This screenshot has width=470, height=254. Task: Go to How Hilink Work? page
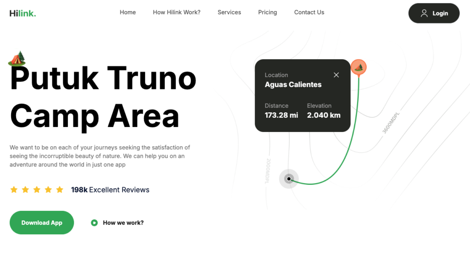click(177, 12)
